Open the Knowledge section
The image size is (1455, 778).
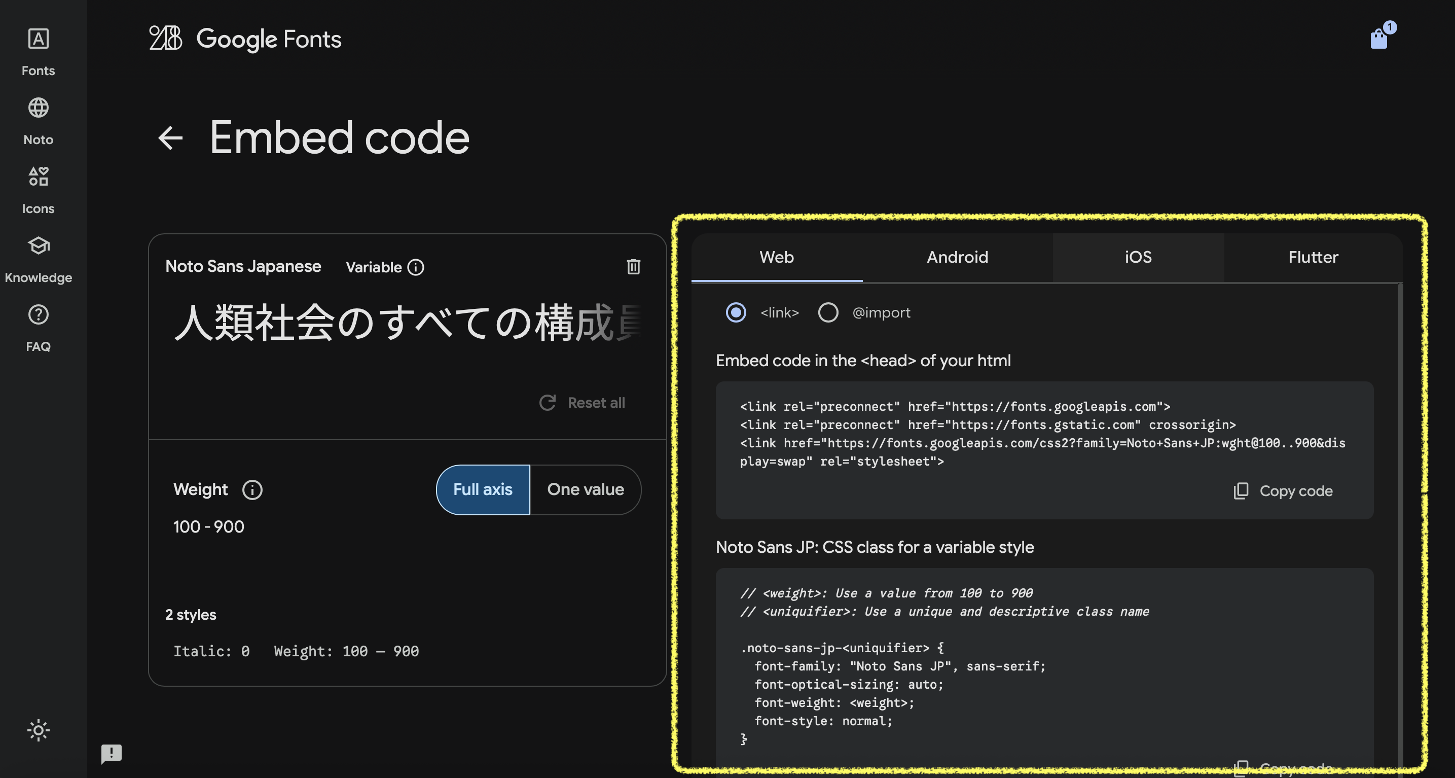click(x=38, y=259)
